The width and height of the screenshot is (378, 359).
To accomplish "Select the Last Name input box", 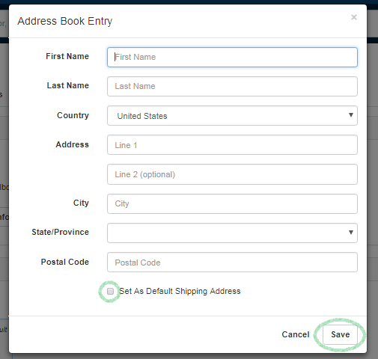I will click(232, 86).
